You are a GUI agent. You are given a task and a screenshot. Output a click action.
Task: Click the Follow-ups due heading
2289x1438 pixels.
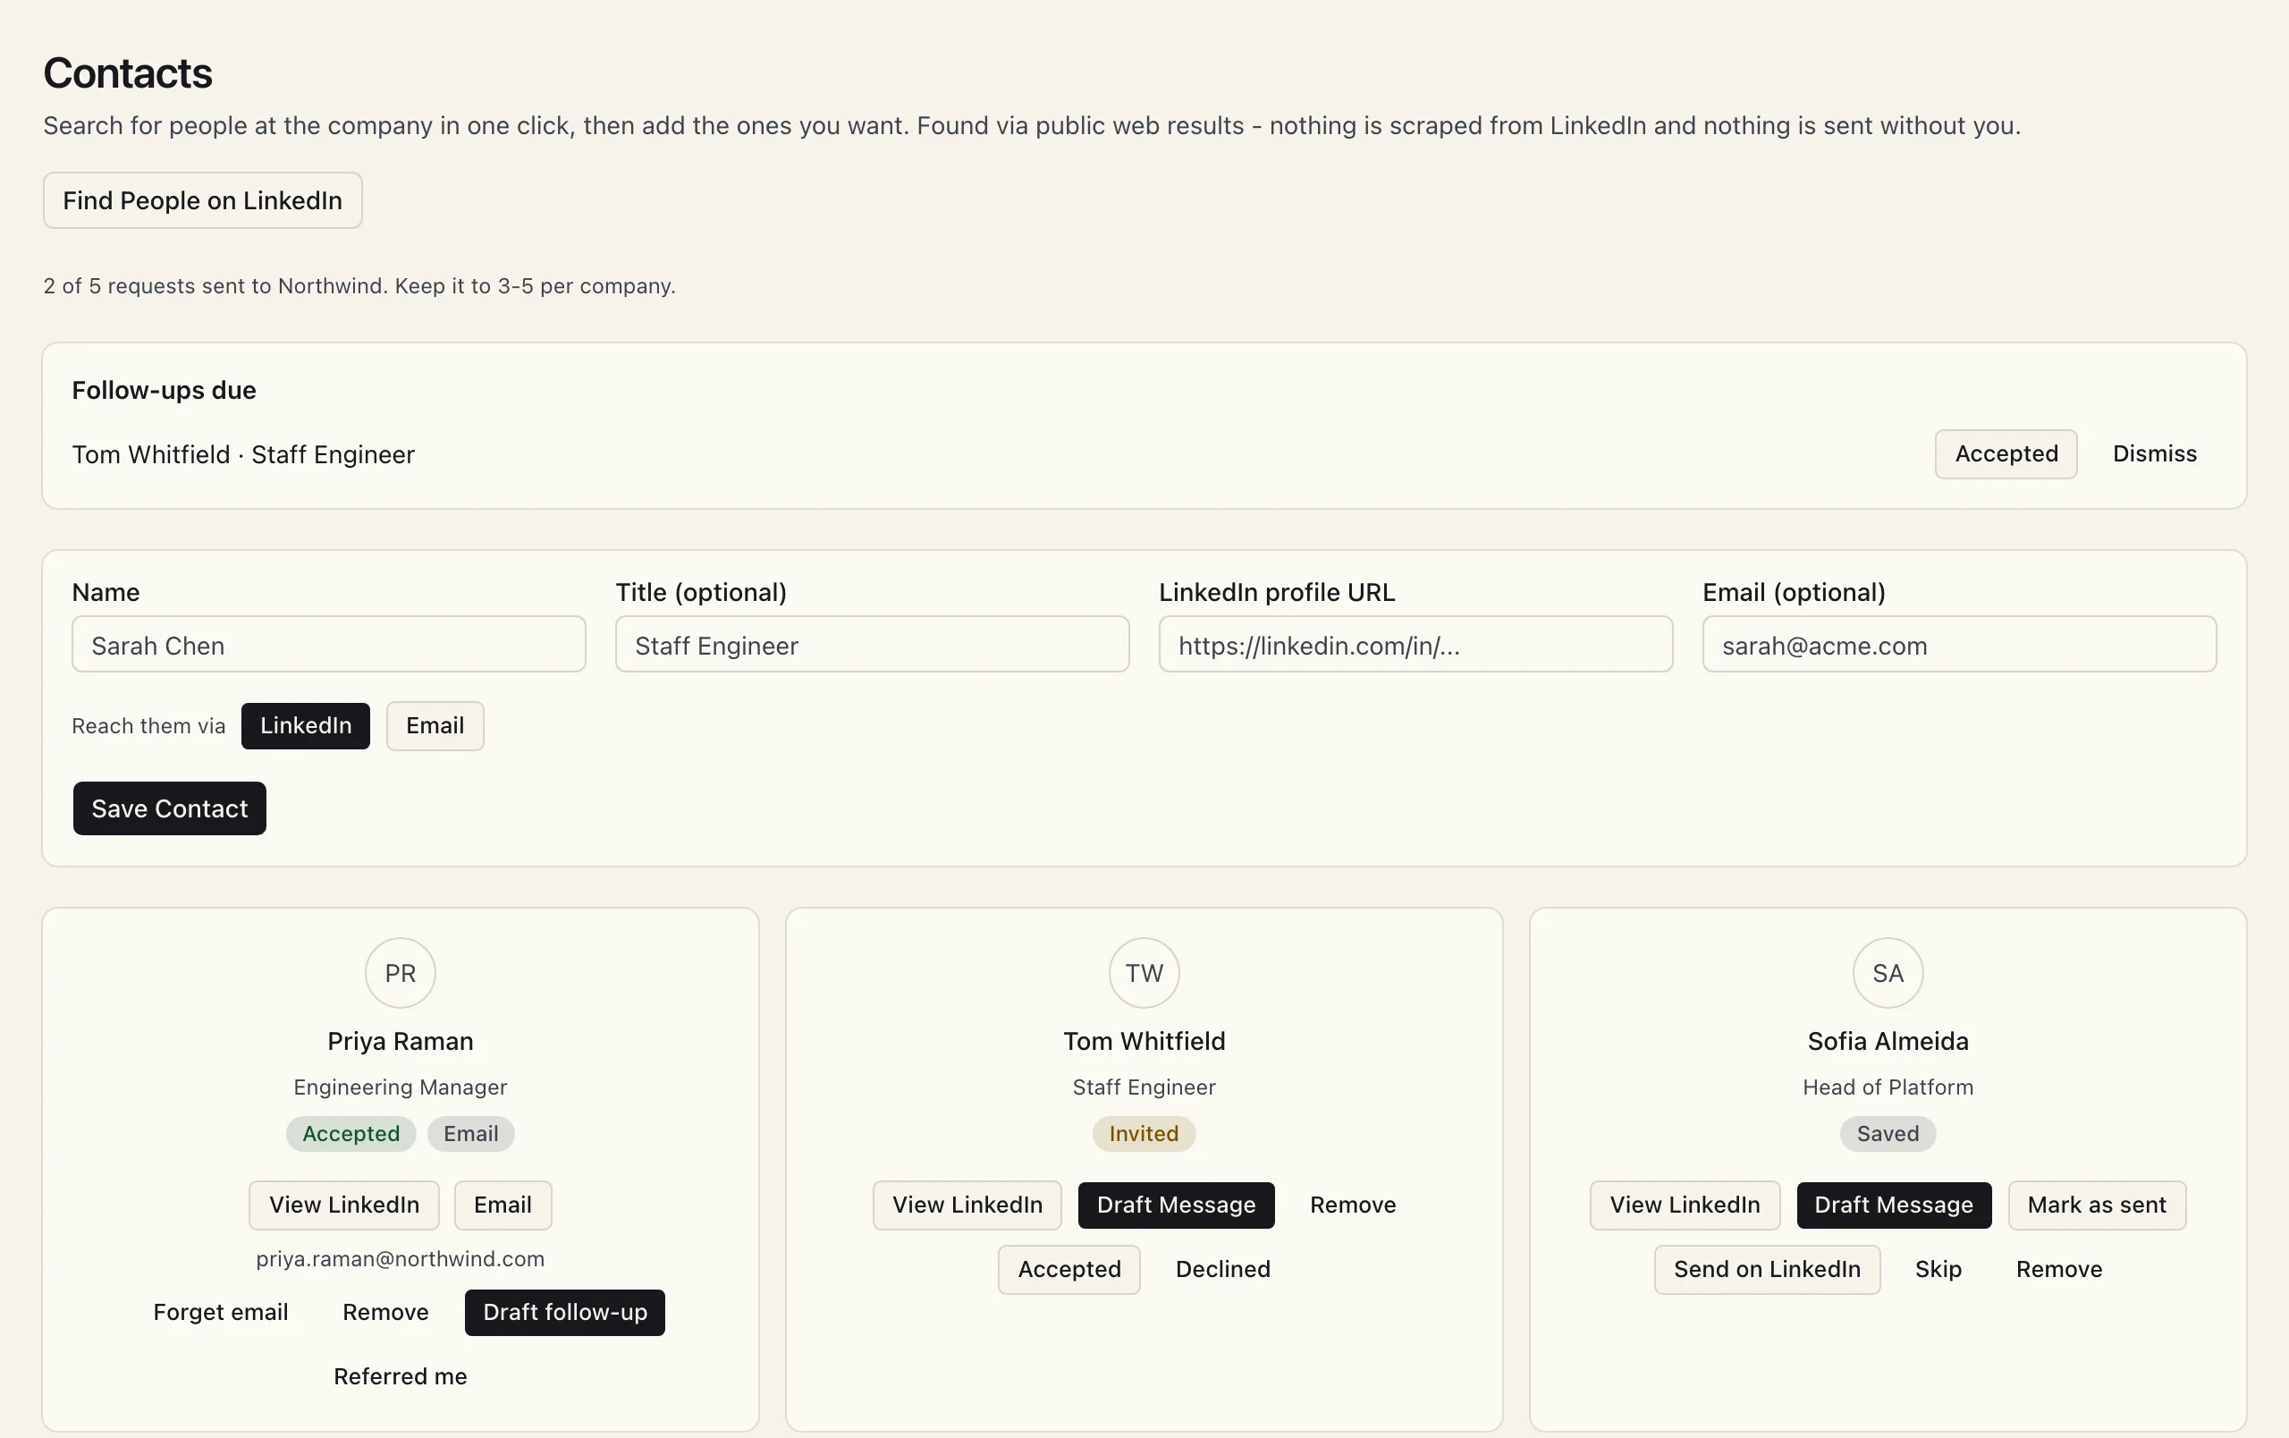[165, 391]
